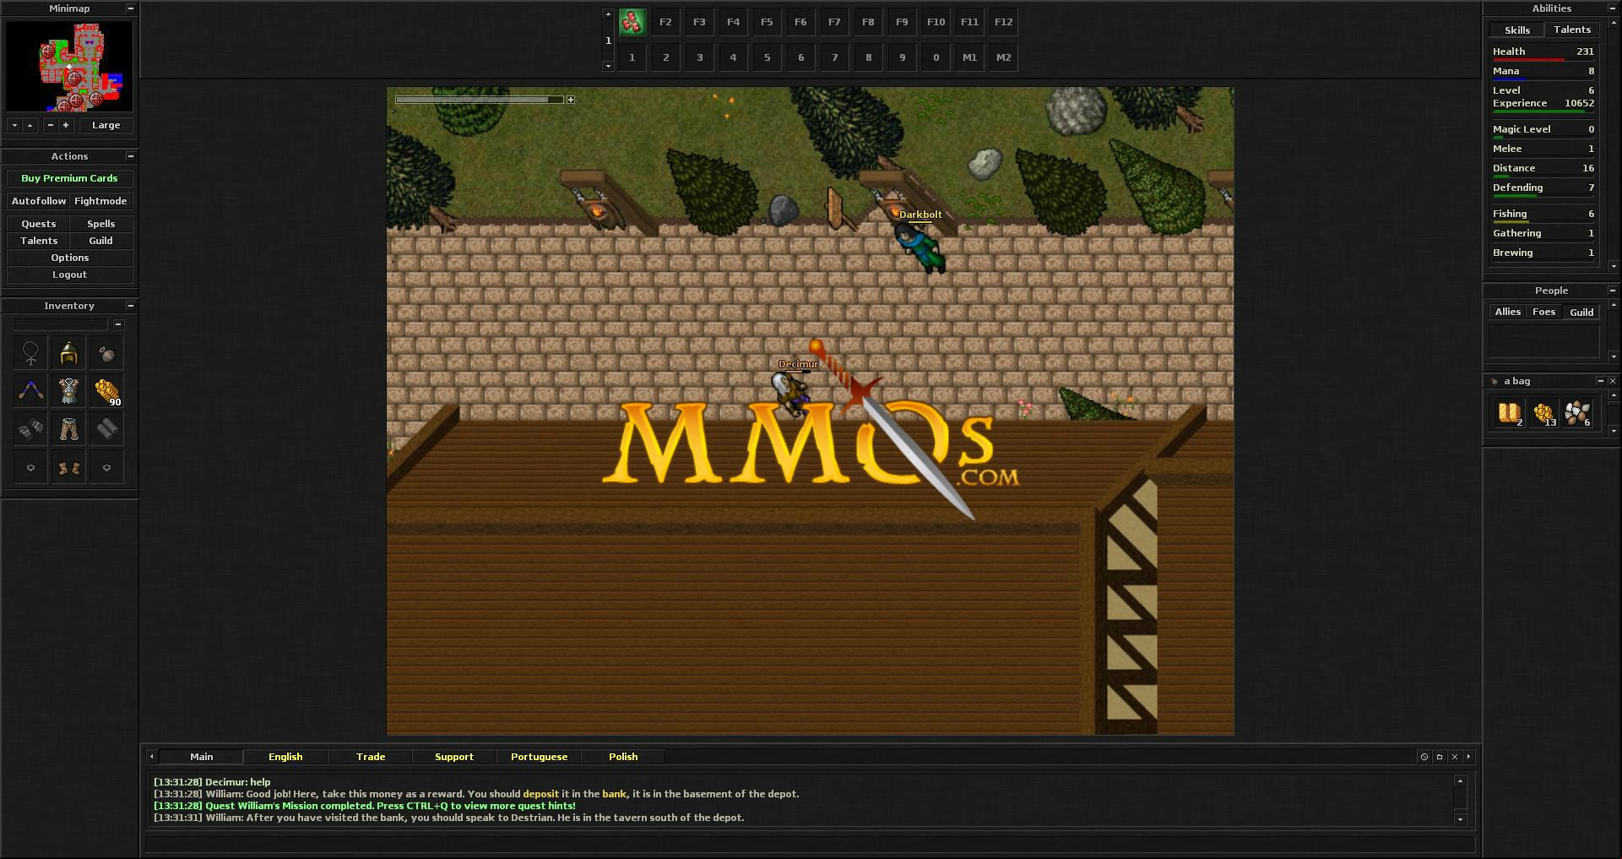The image size is (1622, 859).
Task: Select the golden helmet in inventory
Action: pyautogui.click(x=69, y=353)
